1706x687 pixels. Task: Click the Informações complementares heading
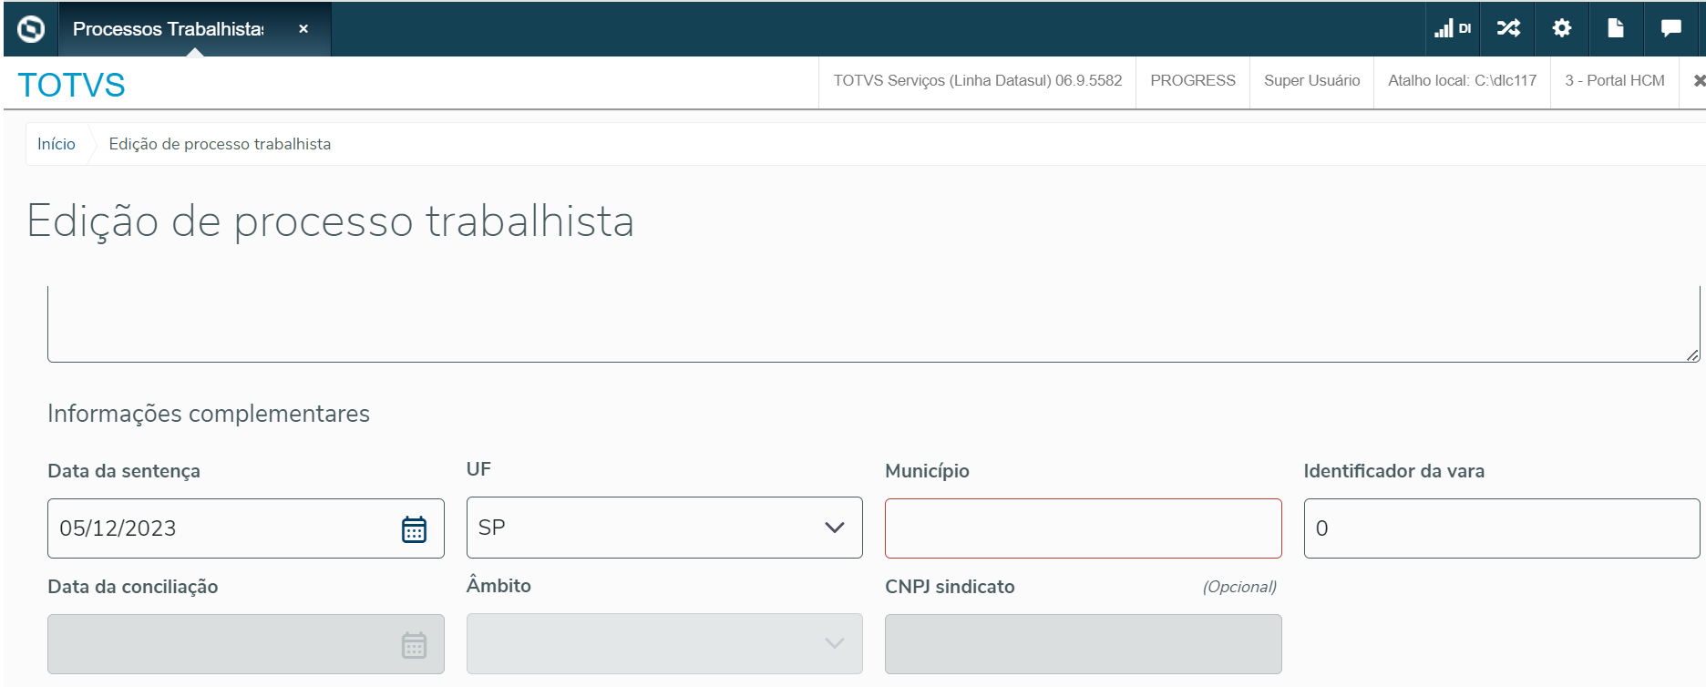click(x=209, y=414)
